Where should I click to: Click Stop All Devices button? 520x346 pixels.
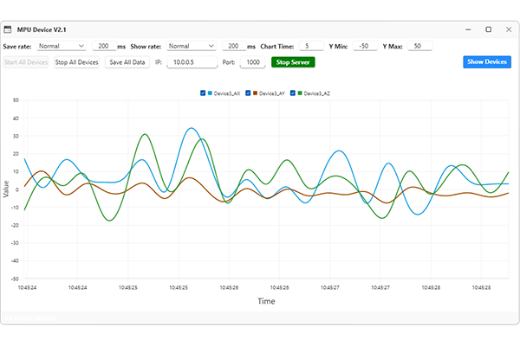pyautogui.click(x=76, y=62)
